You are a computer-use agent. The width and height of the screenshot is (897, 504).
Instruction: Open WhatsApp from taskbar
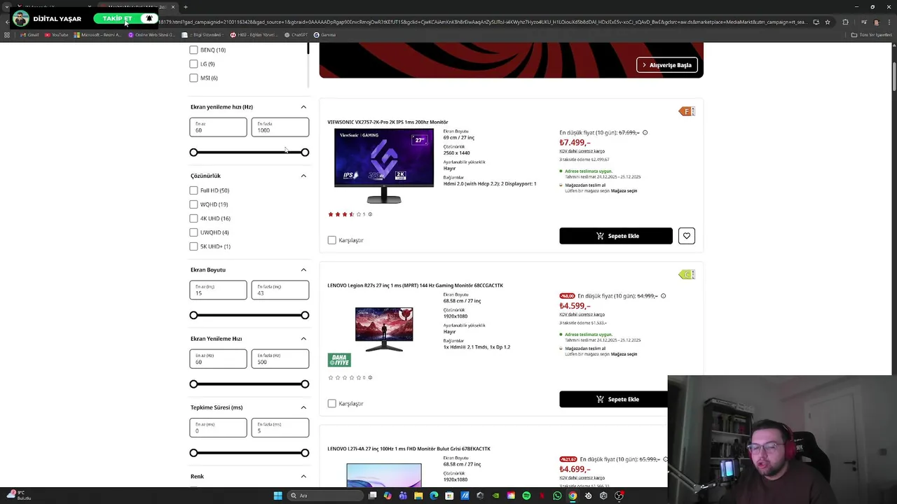[x=557, y=496]
